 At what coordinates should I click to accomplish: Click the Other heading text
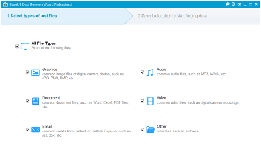(x=162, y=127)
